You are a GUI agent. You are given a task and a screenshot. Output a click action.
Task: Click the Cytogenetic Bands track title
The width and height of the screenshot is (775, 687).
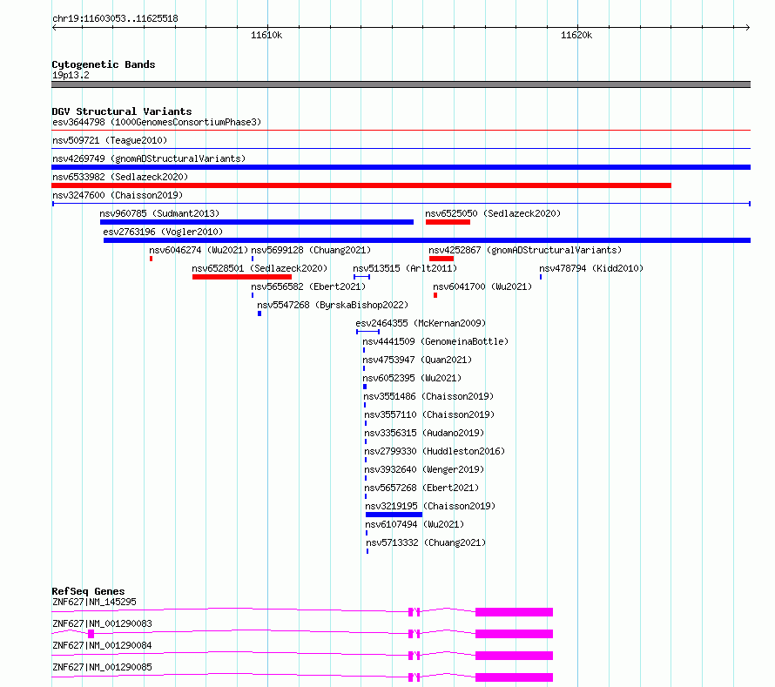click(x=104, y=64)
